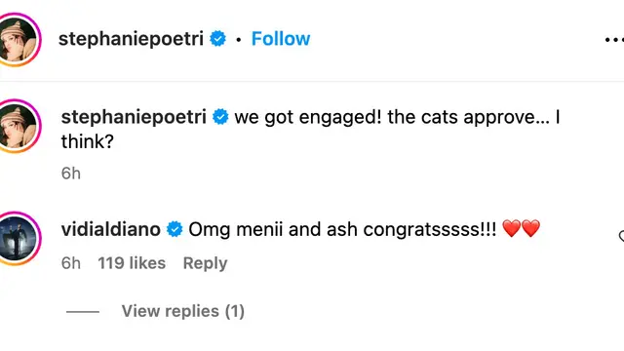Reply to vidialdiano's comment
This screenshot has height=351, width=624.
(205, 264)
